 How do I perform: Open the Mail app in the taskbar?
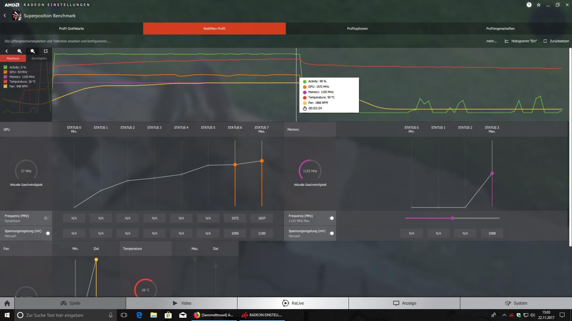183,315
